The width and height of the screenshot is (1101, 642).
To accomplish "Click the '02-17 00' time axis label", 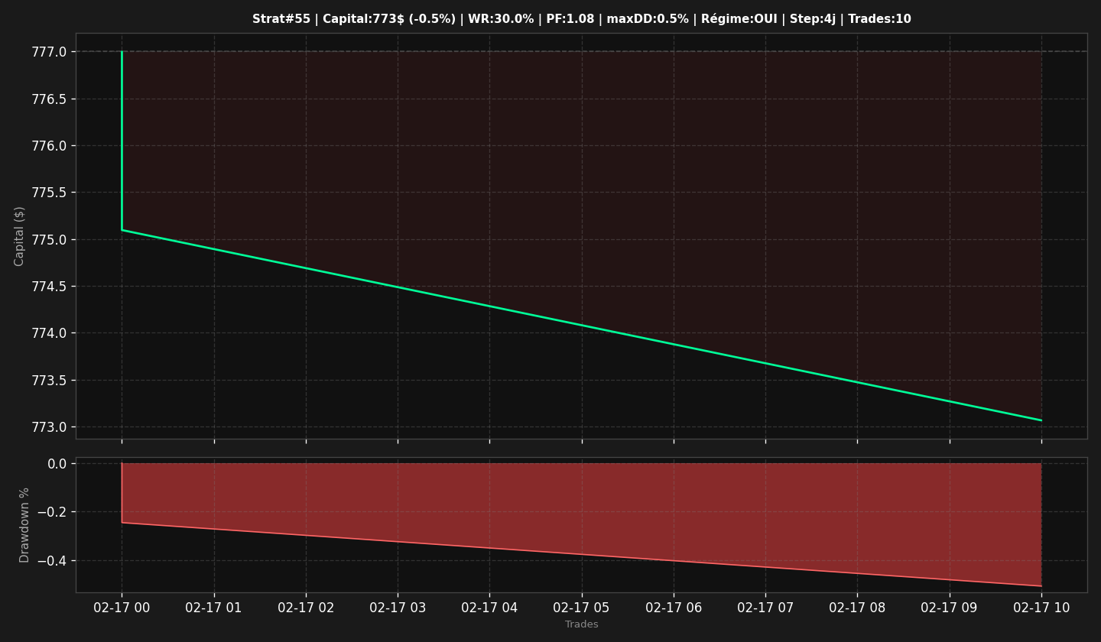I will 122,608.
